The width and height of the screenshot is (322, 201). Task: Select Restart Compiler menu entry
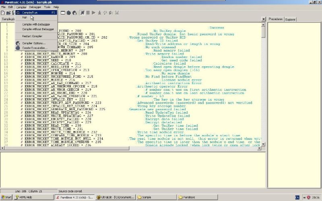36,36
